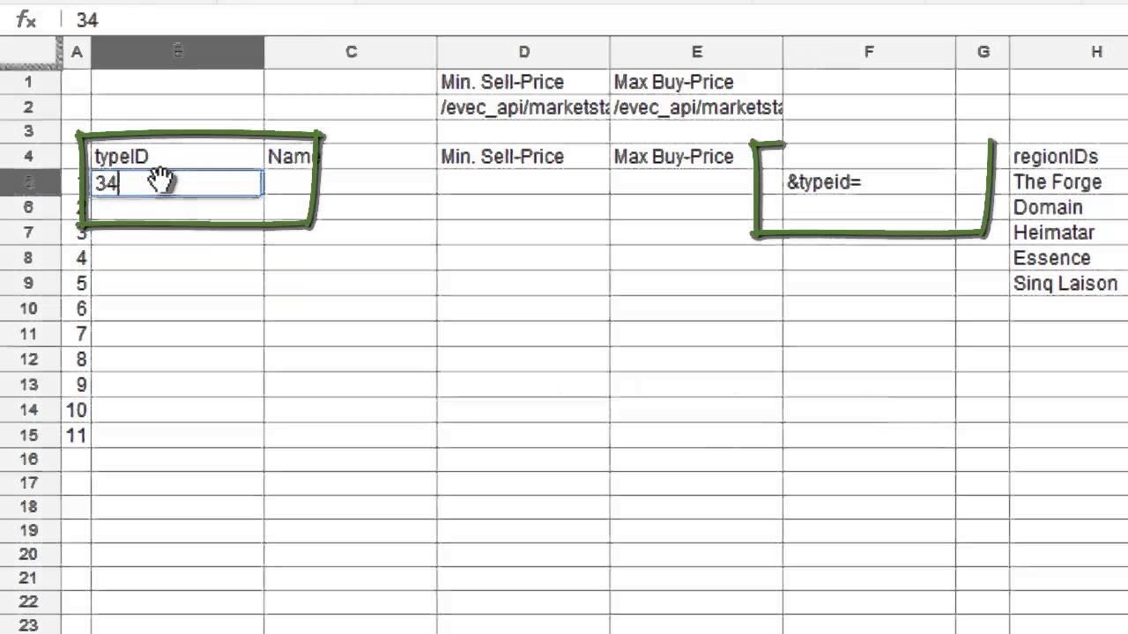This screenshot has width=1128, height=634.
Task: Select row 20 header
Action: (x=30, y=554)
